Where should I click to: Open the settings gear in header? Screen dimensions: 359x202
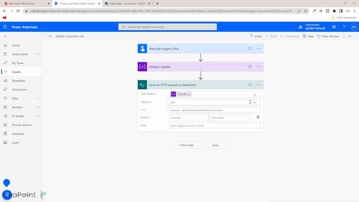pyautogui.click(x=334, y=27)
